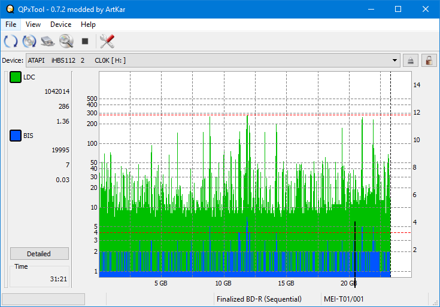This screenshot has width=440, height=307.
Task: Click the black position marker on graph
Action: pyautogui.click(x=355, y=254)
